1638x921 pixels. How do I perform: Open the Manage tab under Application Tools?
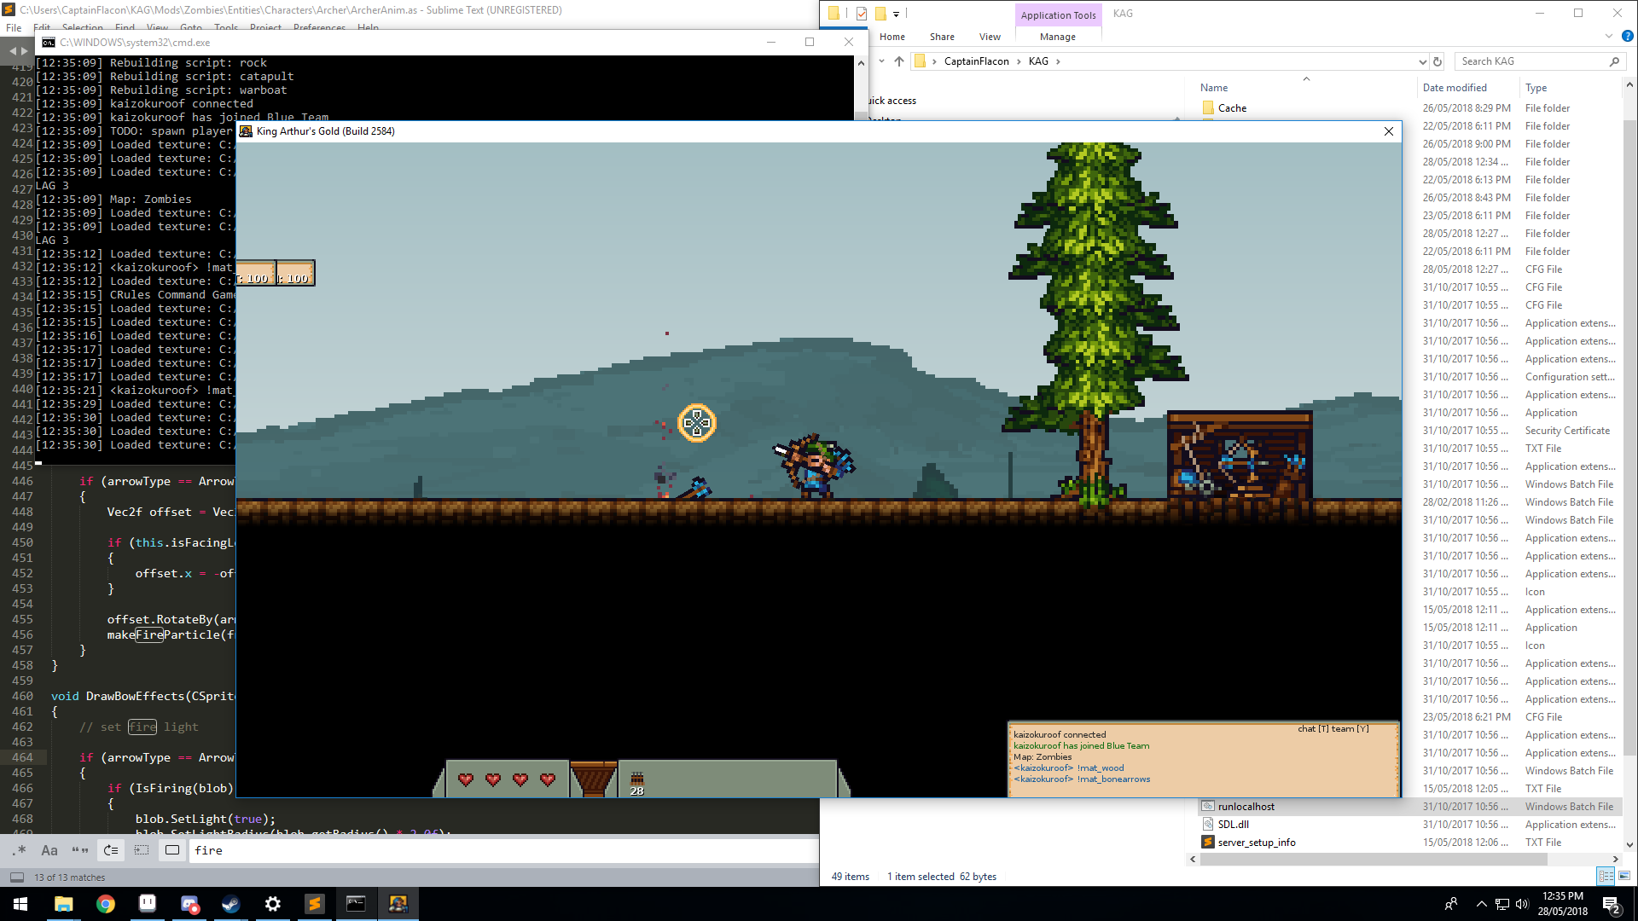pos(1057,37)
